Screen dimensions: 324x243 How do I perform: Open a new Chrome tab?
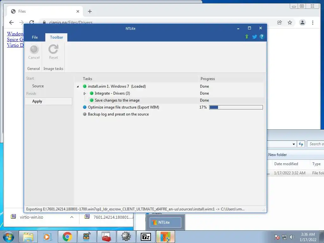[90, 11]
